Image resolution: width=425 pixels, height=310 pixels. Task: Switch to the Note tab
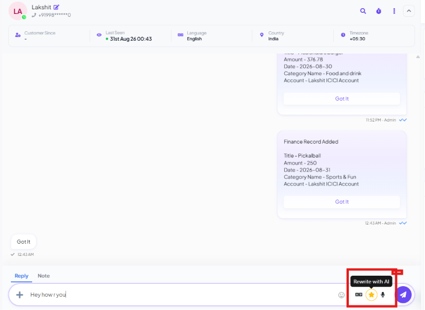(x=44, y=276)
